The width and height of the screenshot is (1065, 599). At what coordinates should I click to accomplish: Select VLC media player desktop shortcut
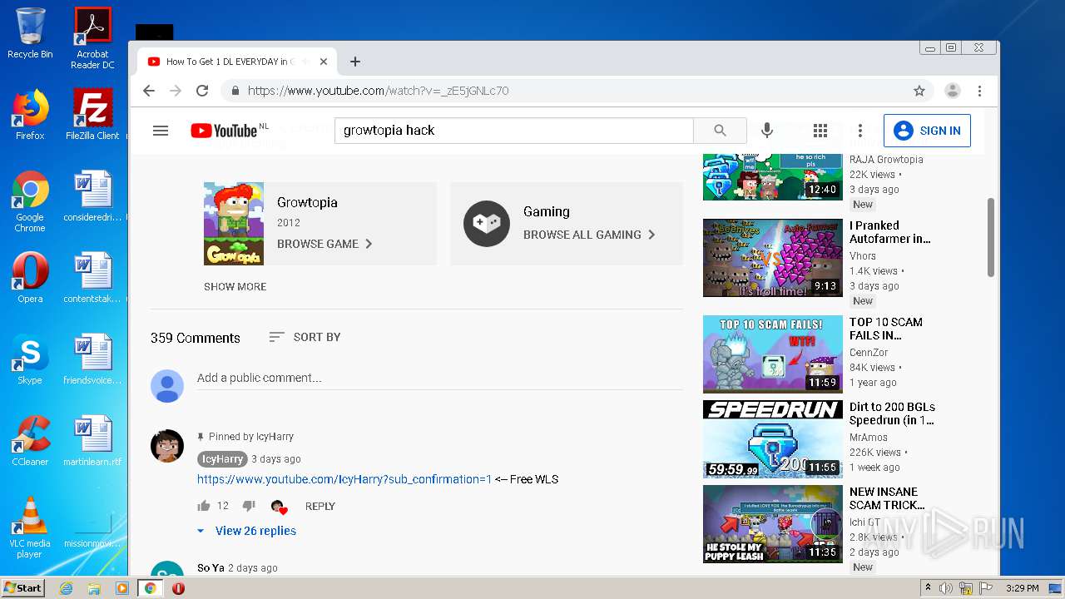pos(30,527)
